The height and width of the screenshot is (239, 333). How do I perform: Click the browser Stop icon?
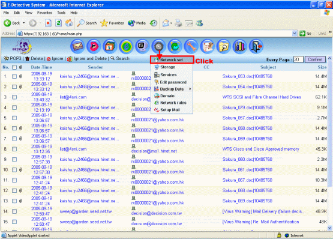click(48, 23)
